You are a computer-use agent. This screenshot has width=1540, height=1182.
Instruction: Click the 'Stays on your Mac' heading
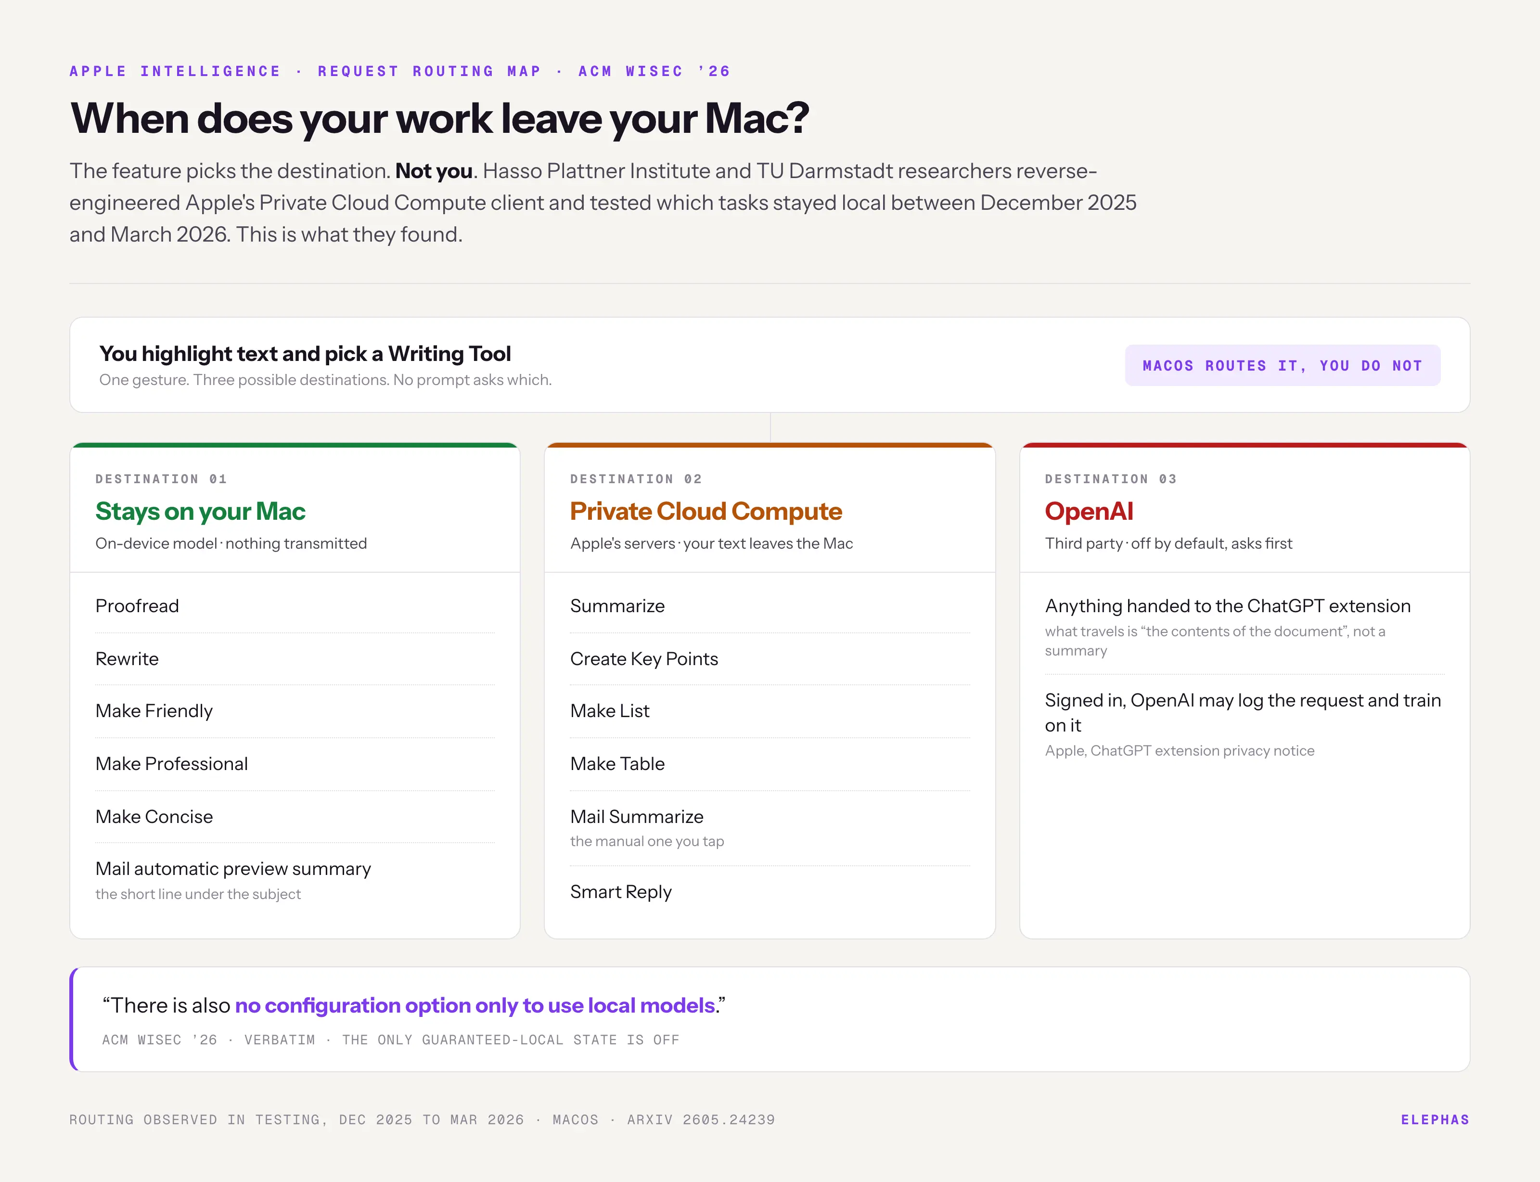pos(201,512)
